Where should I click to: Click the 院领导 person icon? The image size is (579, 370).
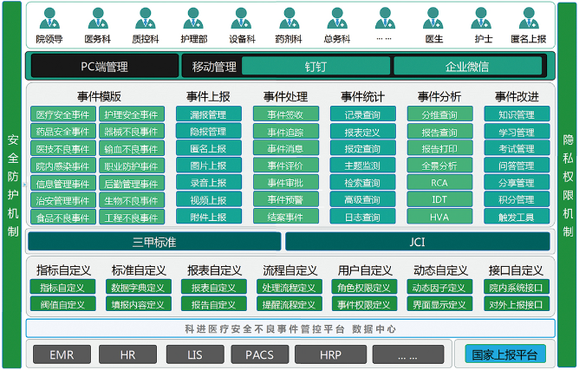[50, 19]
